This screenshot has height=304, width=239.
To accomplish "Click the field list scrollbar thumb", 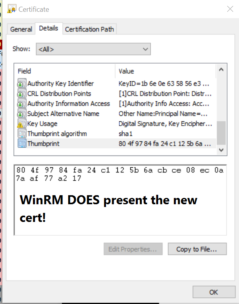I will (x=221, y=133).
